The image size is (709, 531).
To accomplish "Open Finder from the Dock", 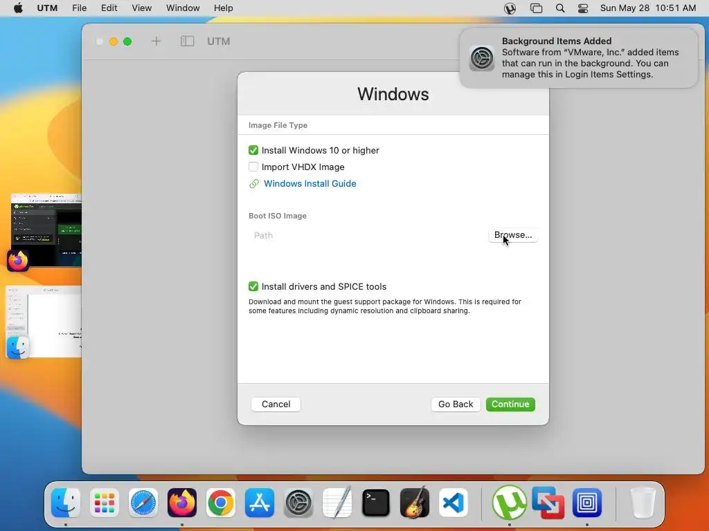I will coord(66,503).
